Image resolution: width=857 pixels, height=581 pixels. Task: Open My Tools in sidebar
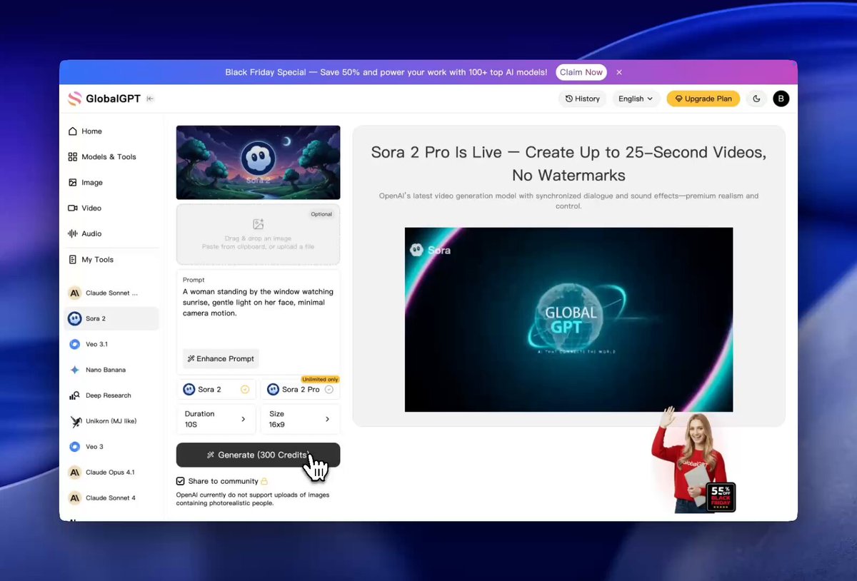91,260
